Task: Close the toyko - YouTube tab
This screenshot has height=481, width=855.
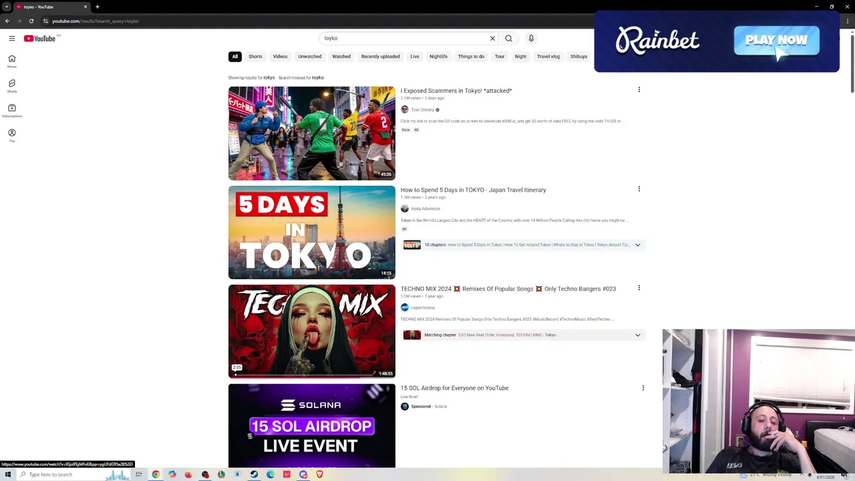Action: pos(85,7)
